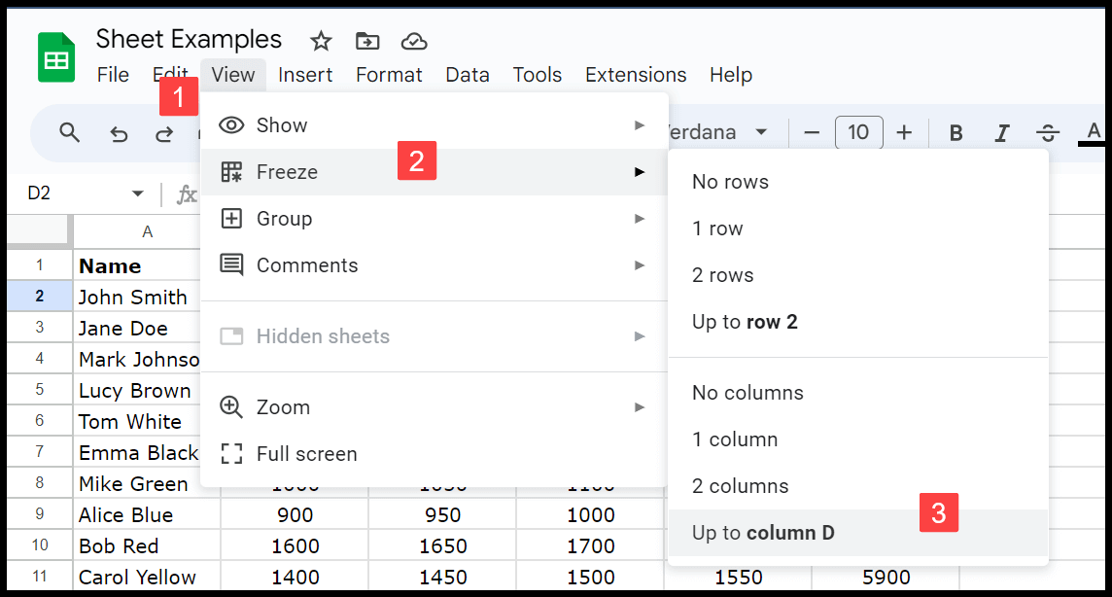Click the Full screen corners icon
Image resolution: width=1112 pixels, height=597 pixels.
click(231, 454)
